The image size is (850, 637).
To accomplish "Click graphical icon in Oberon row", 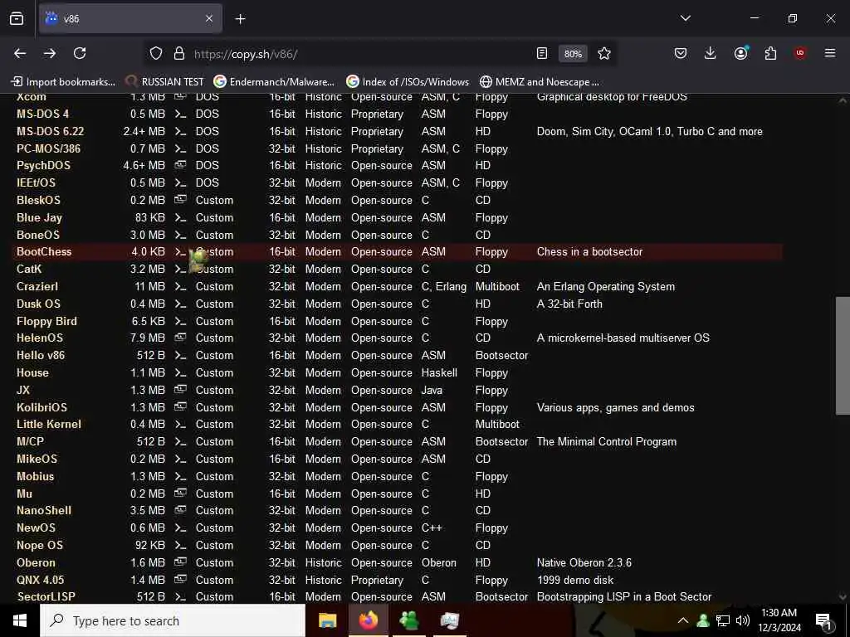I will coord(180,562).
